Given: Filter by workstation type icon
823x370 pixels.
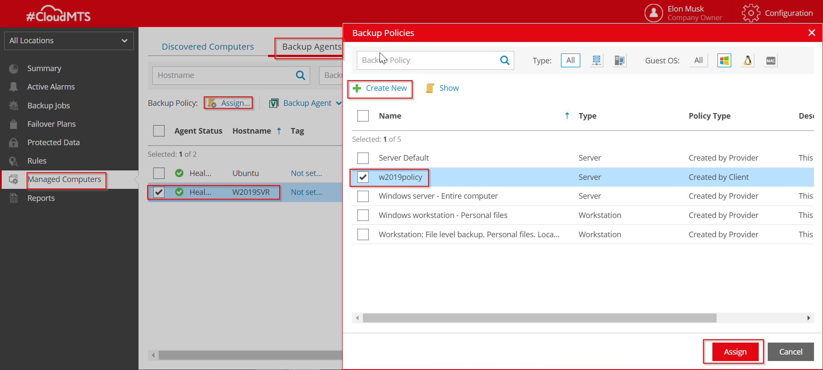Looking at the screenshot, I should tap(619, 61).
